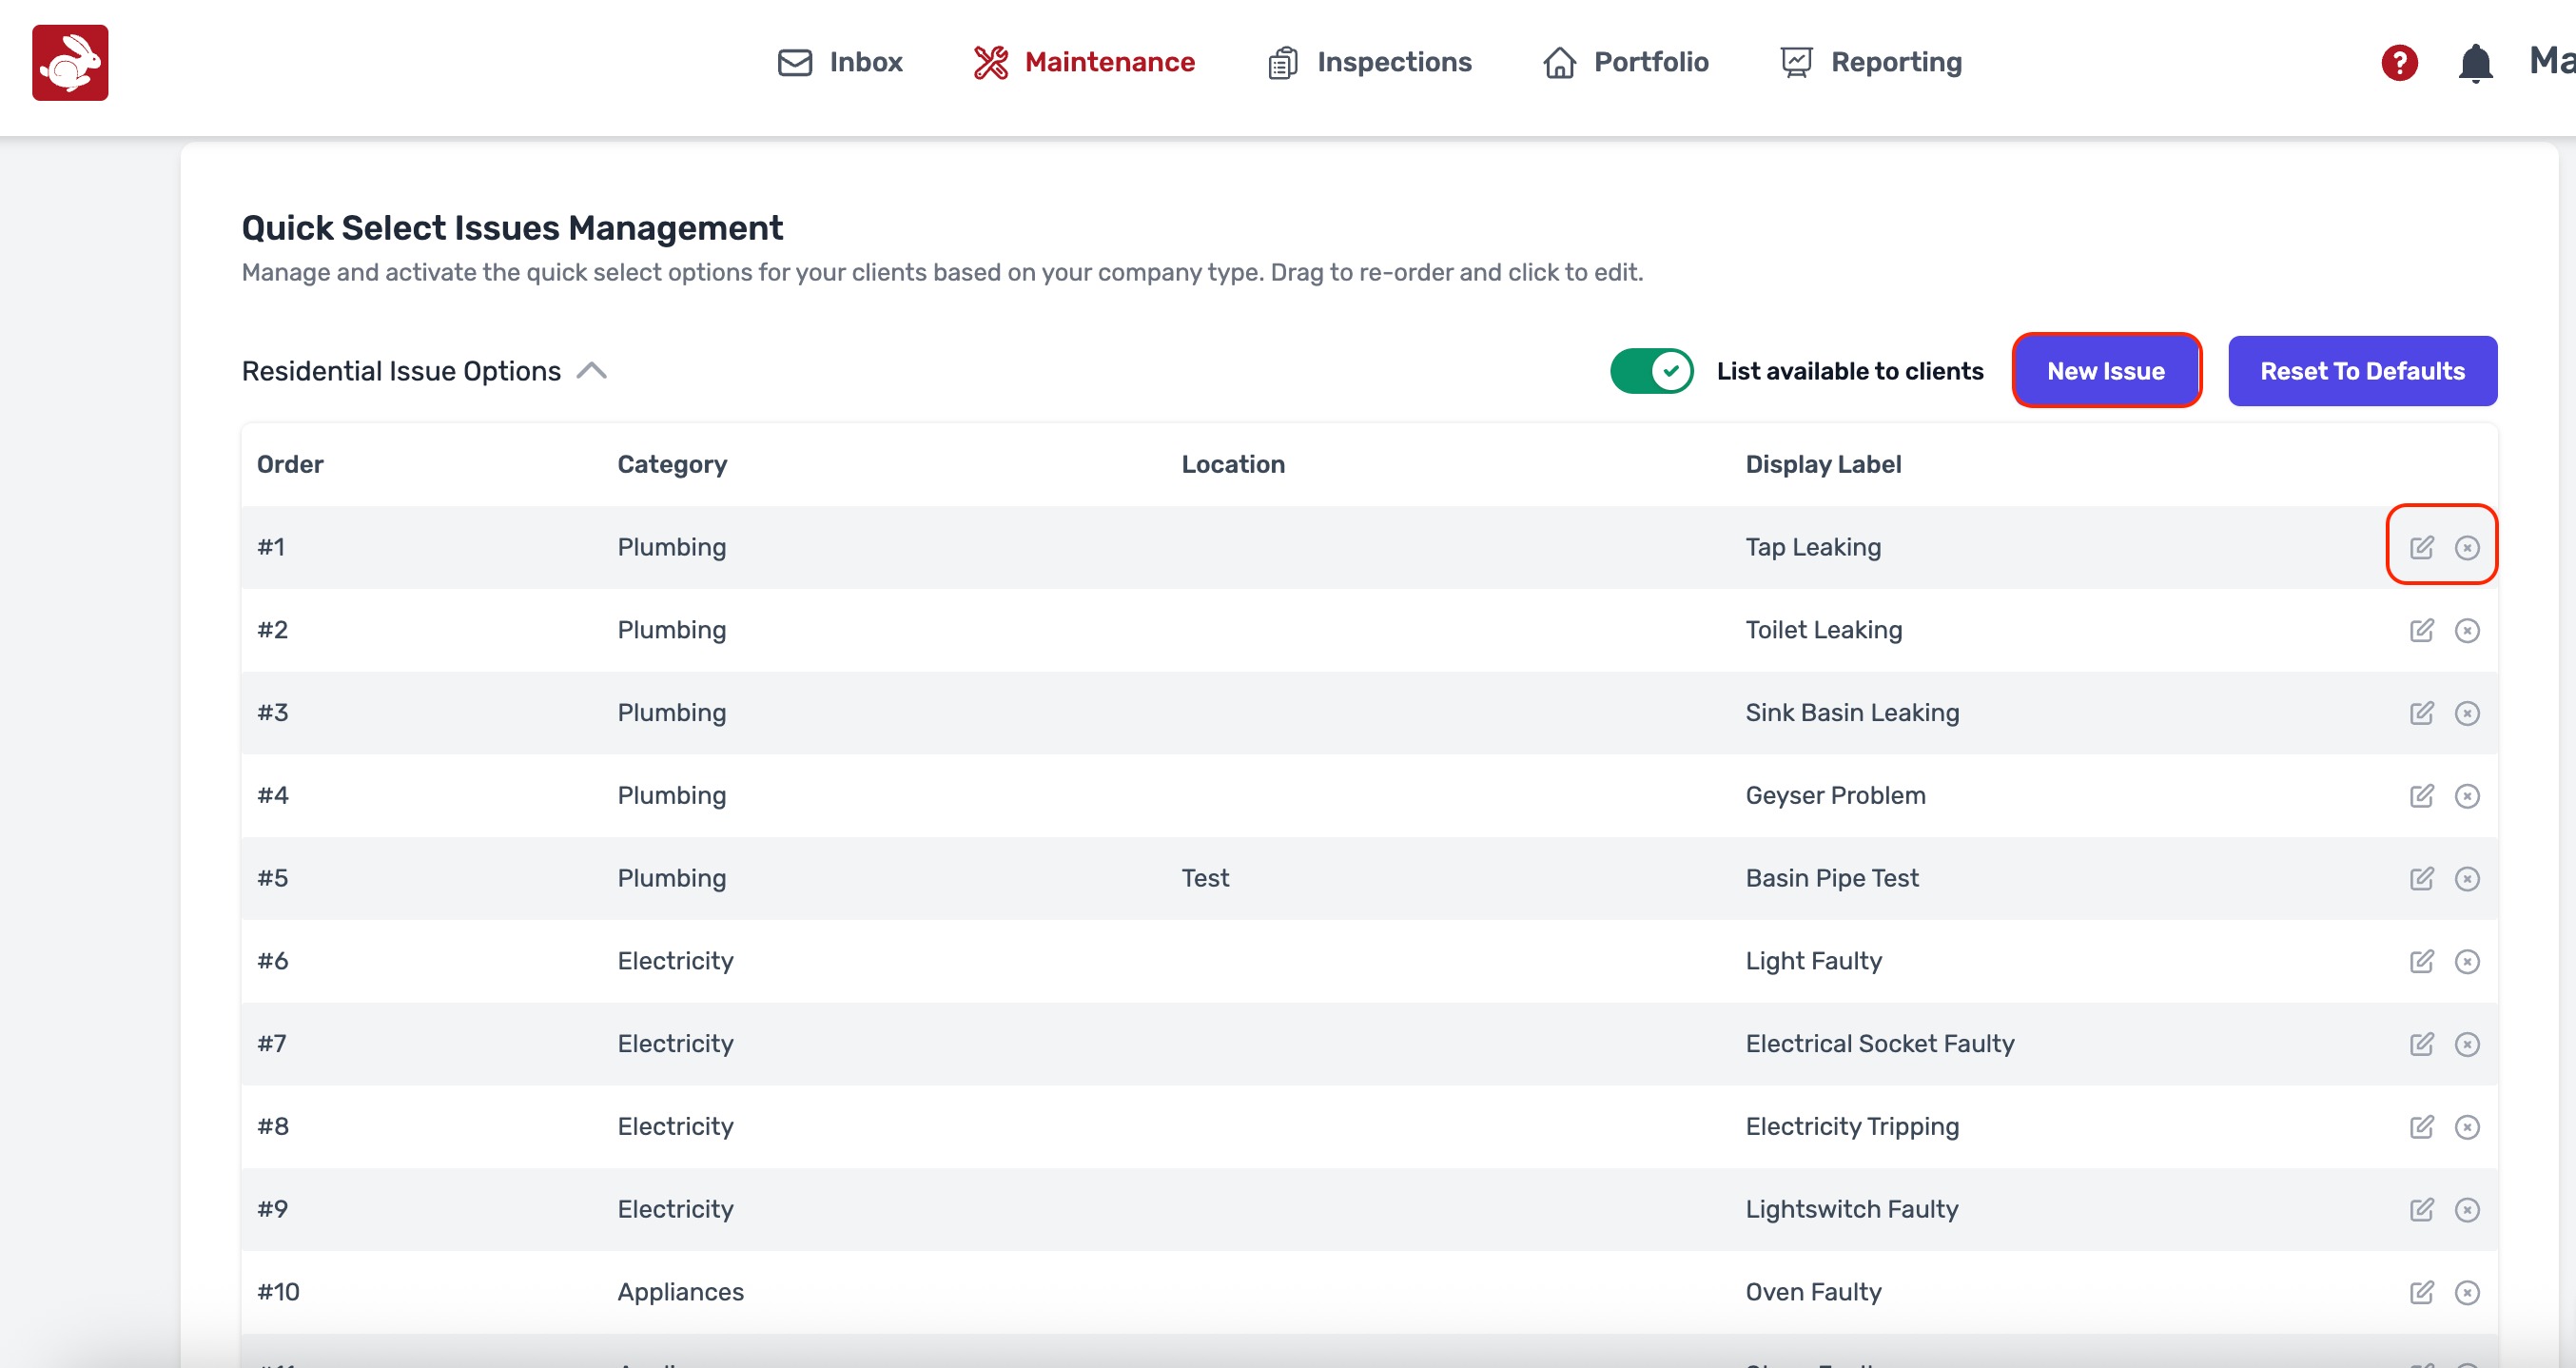Collapse Residential Issue Options section
The height and width of the screenshot is (1368, 2576).
[x=591, y=371]
